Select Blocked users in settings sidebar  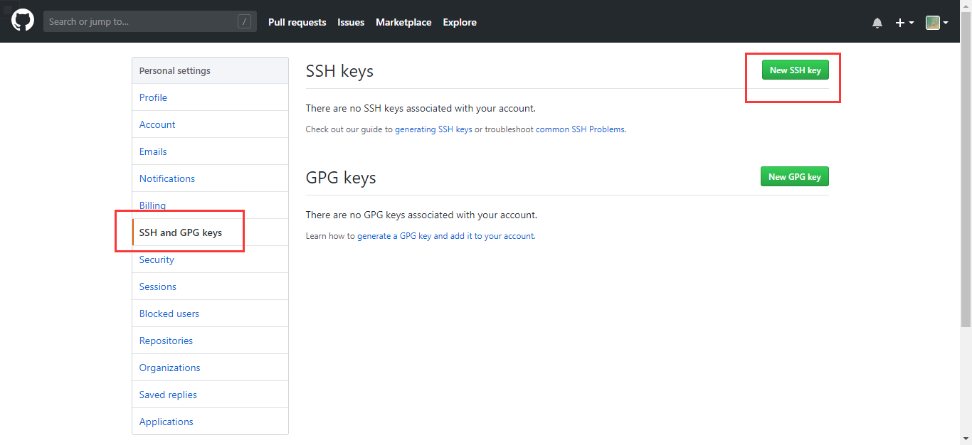coord(210,313)
